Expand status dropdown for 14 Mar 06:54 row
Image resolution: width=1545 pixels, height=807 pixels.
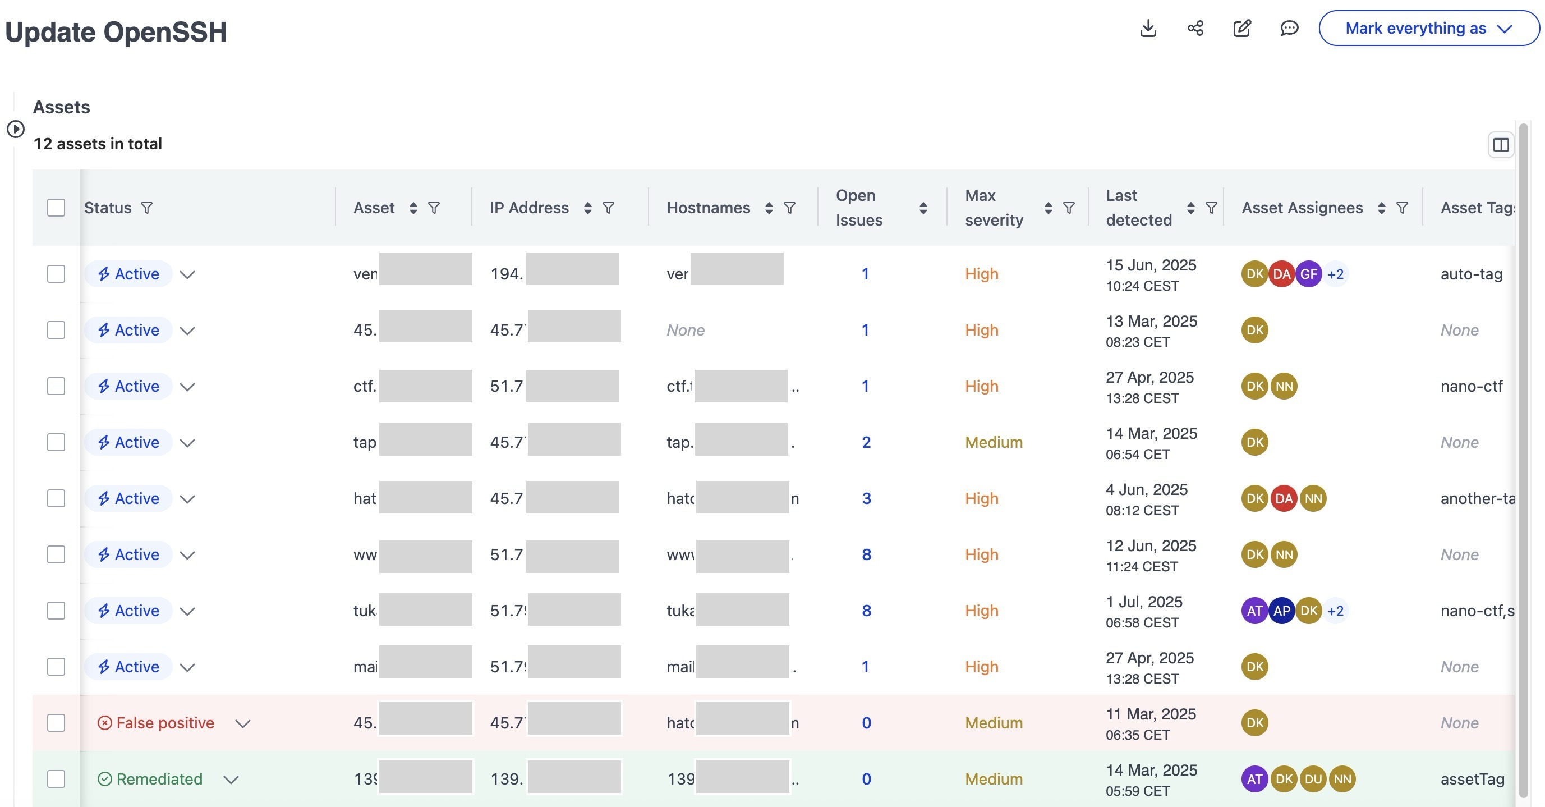click(x=187, y=443)
